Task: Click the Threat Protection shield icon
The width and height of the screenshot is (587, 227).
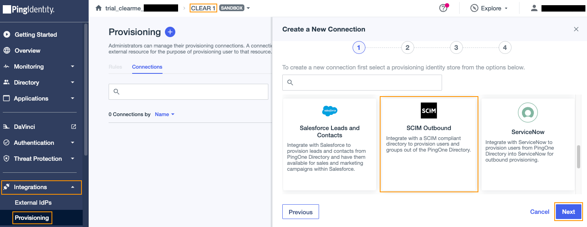Action: click(x=7, y=159)
